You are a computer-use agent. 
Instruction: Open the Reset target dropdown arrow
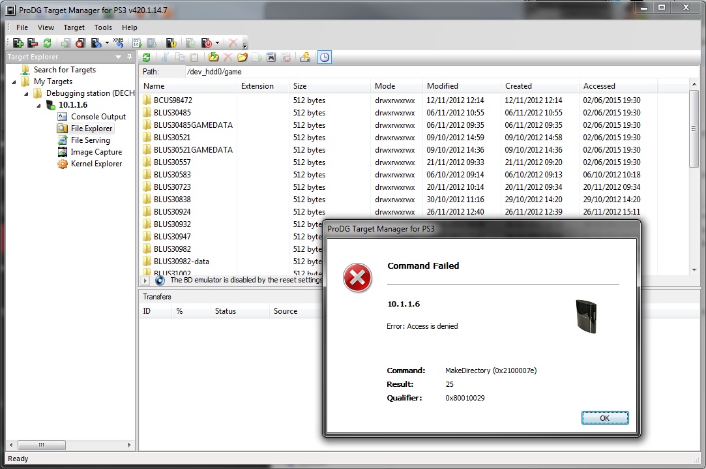pyautogui.click(x=107, y=43)
